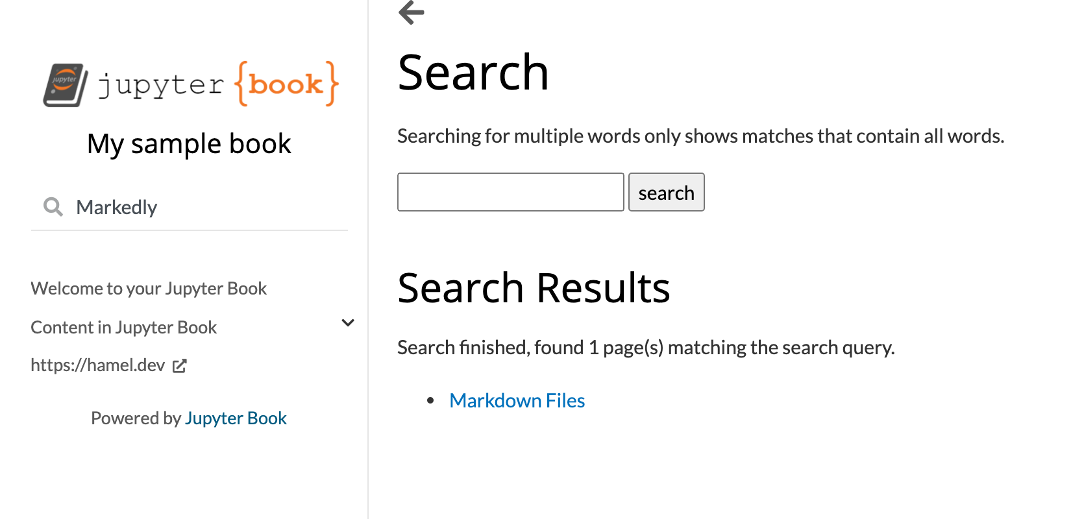Click the My sample book title

click(189, 143)
